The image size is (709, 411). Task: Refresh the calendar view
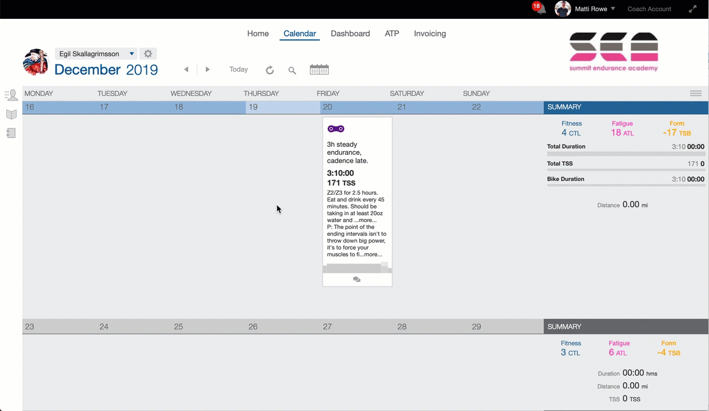[270, 70]
